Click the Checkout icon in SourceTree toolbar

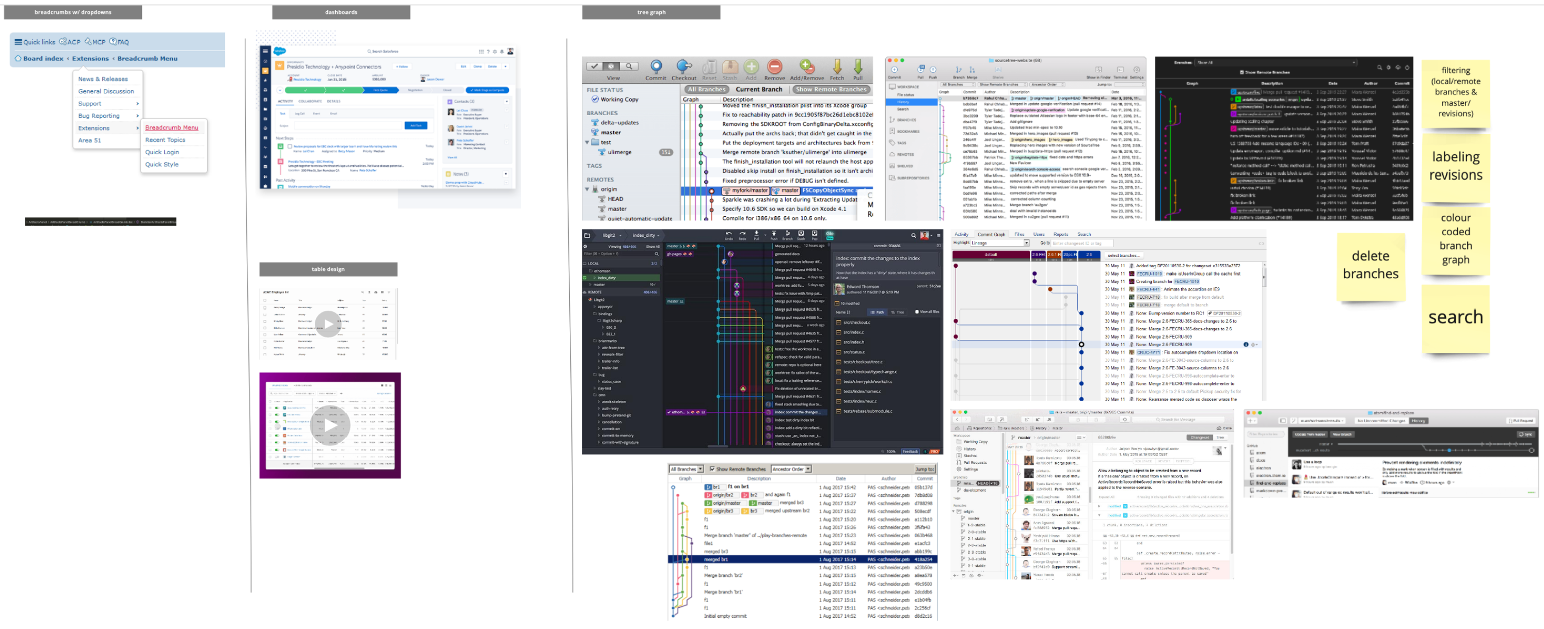coord(683,67)
